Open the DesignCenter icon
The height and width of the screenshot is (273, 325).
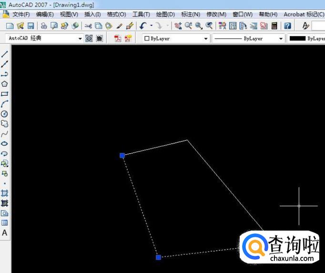(233, 26)
